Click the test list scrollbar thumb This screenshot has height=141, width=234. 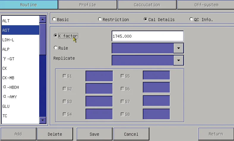coord(43,39)
